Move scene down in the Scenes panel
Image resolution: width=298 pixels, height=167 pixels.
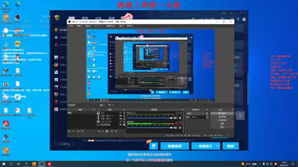point(82,131)
